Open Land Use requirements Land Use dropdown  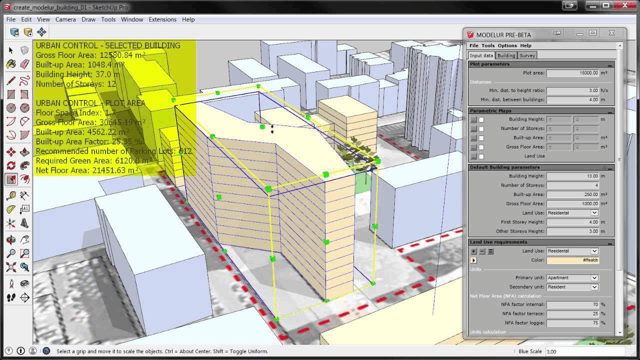tap(572, 251)
